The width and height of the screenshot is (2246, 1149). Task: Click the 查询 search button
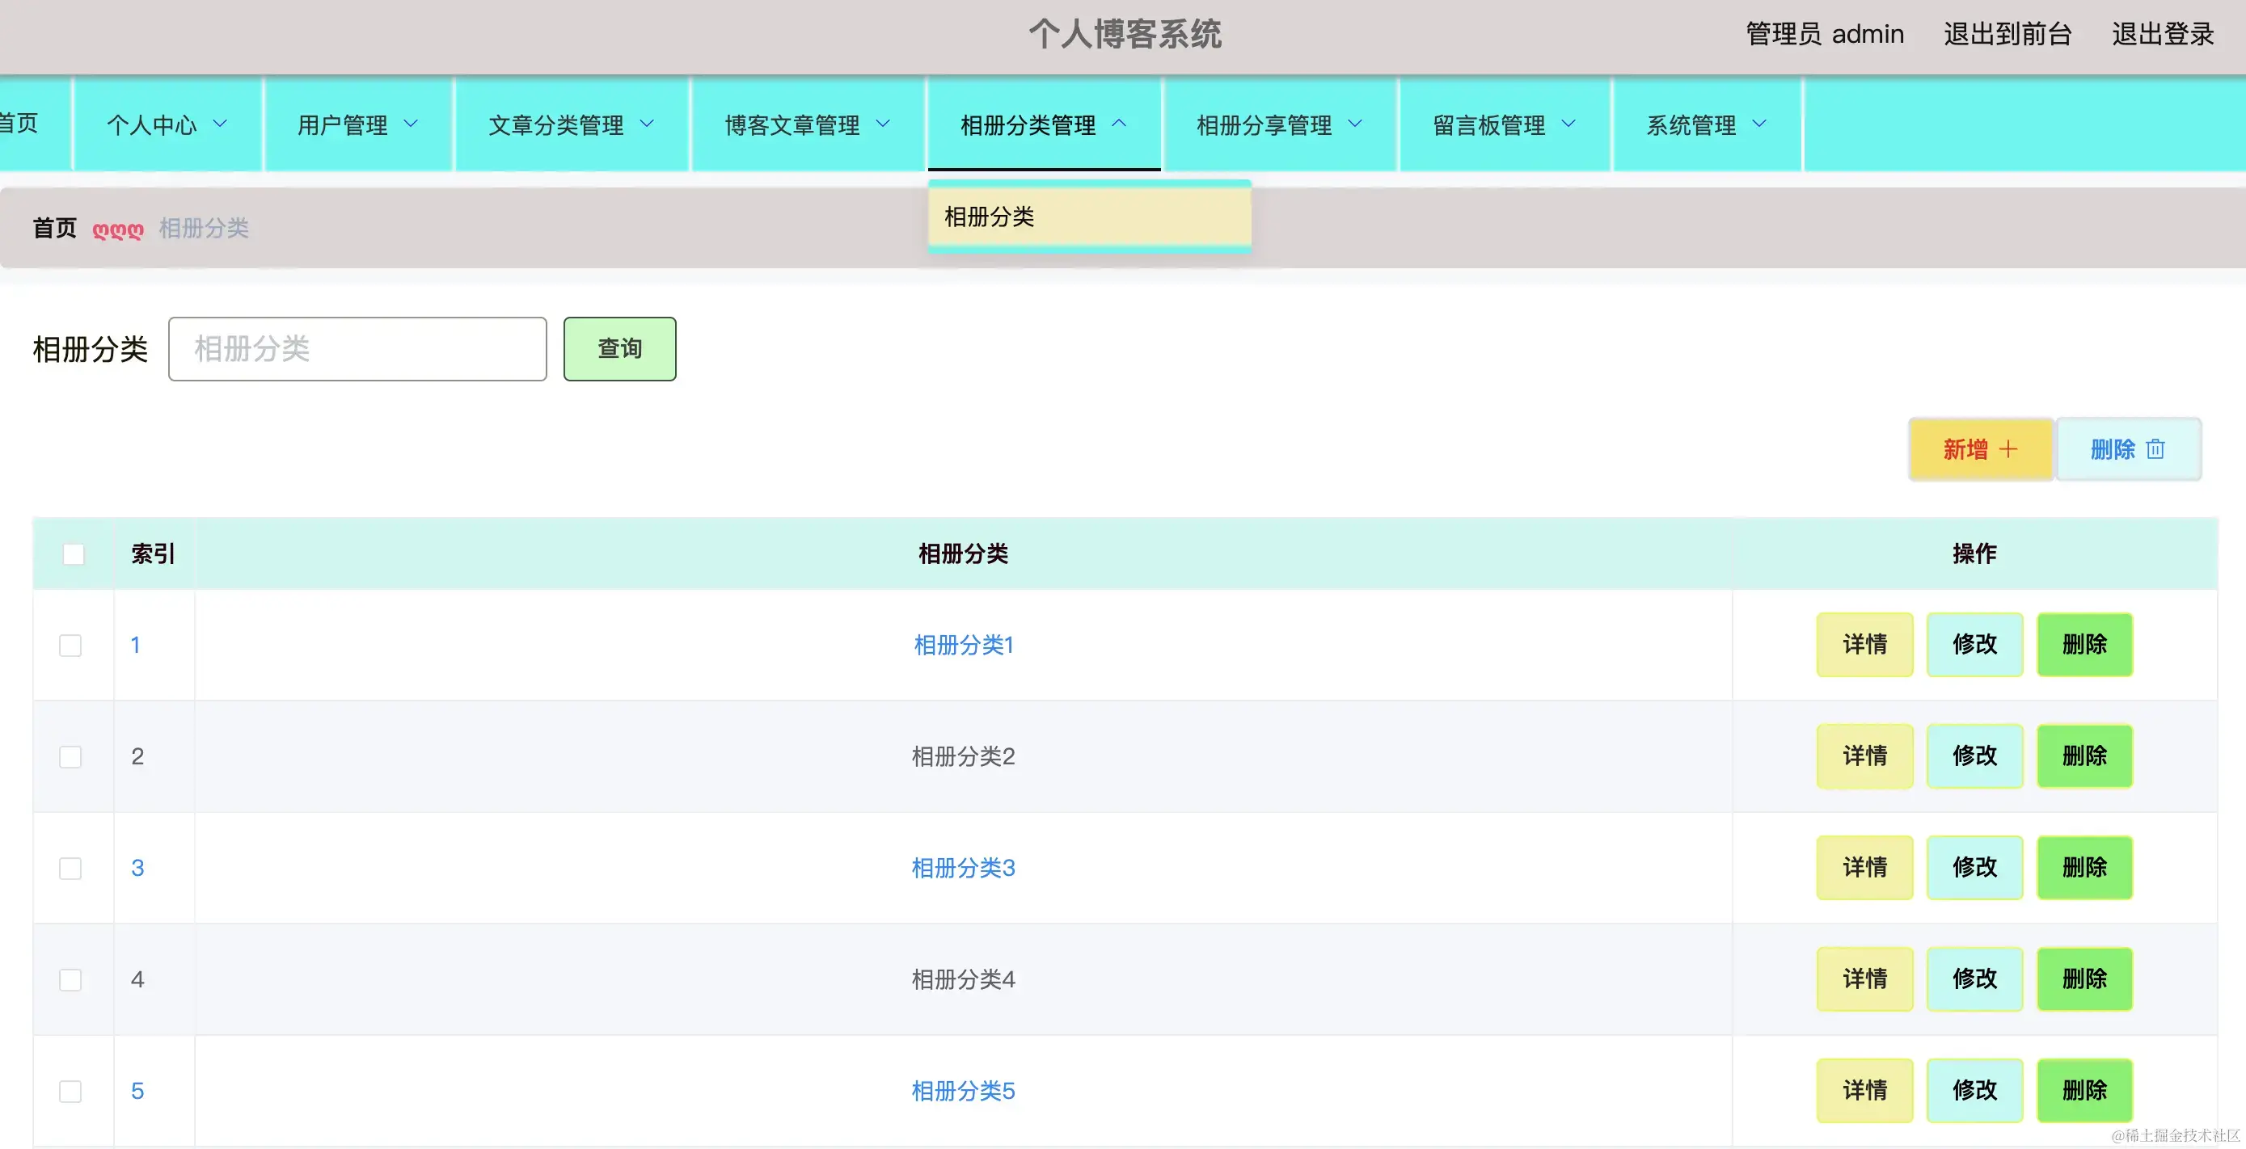[x=619, y=348]
